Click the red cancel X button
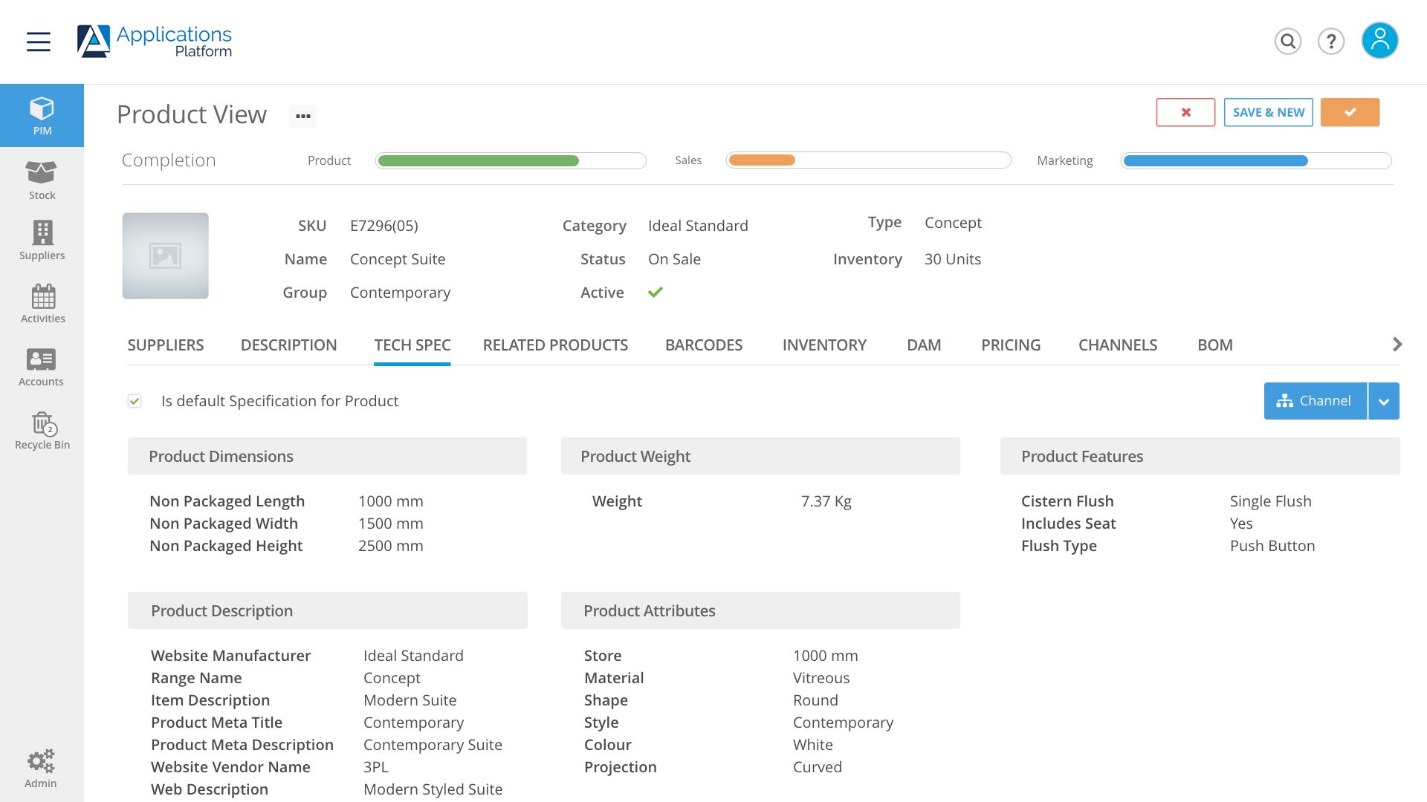 point(1185,112)
